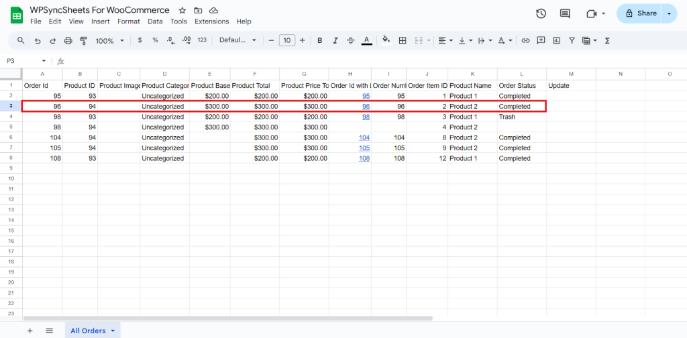This screenshot has height=338, width=687.
Task: Toggle italic formatting
Action: point(335,40)
